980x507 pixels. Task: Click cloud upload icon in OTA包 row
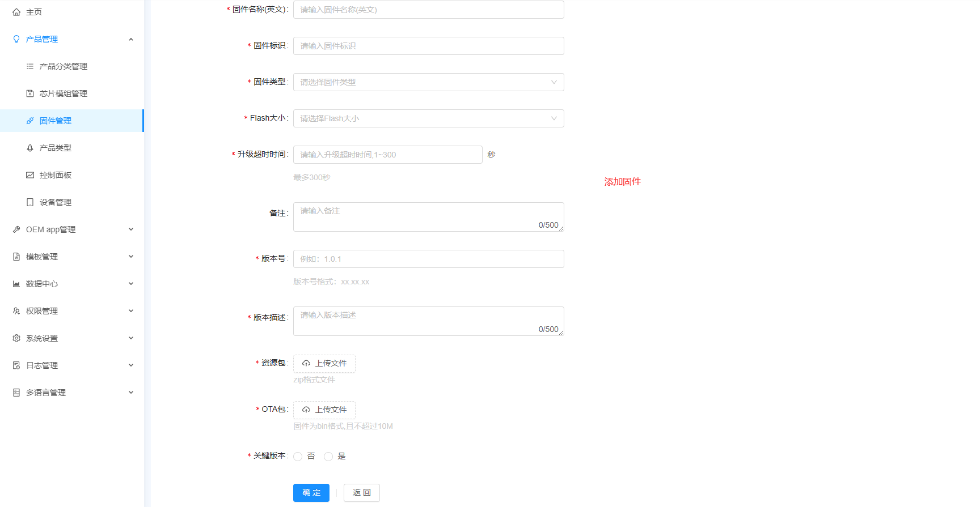coord(306,410)
